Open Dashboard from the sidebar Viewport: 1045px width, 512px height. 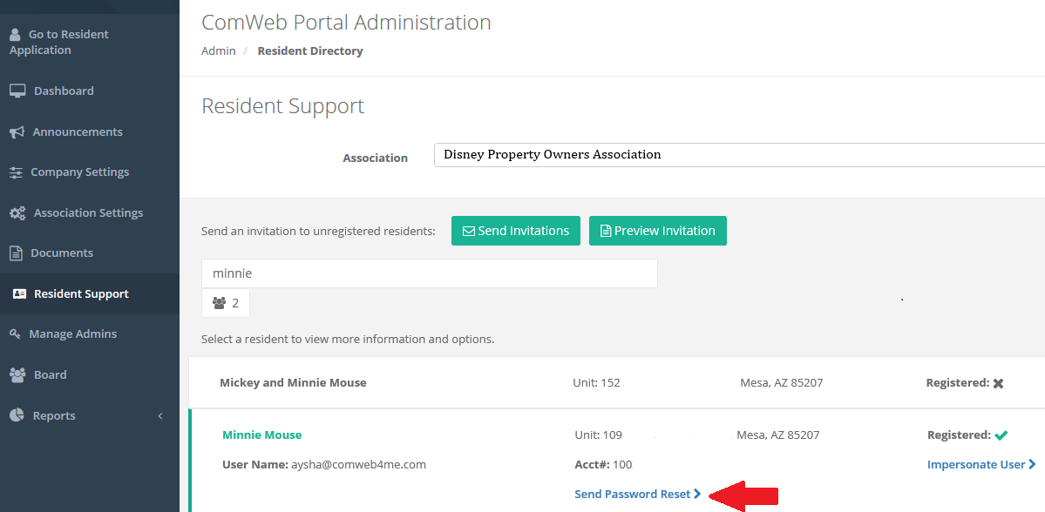click(64, 91)
